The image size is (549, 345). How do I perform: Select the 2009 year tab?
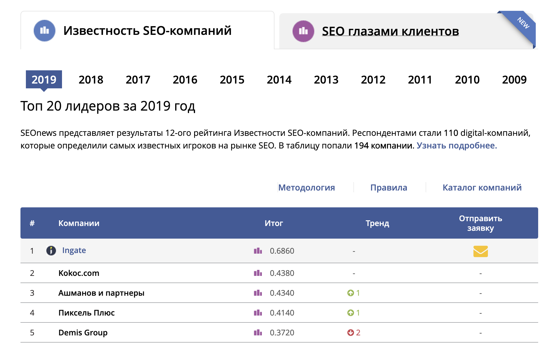coord(514,80)
